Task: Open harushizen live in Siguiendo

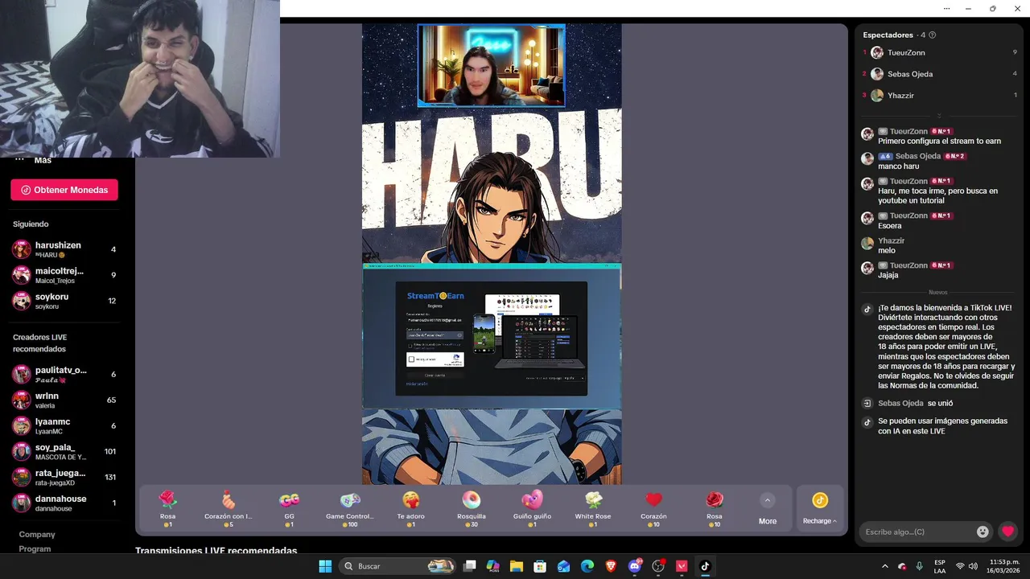Action: click(64, 249)
